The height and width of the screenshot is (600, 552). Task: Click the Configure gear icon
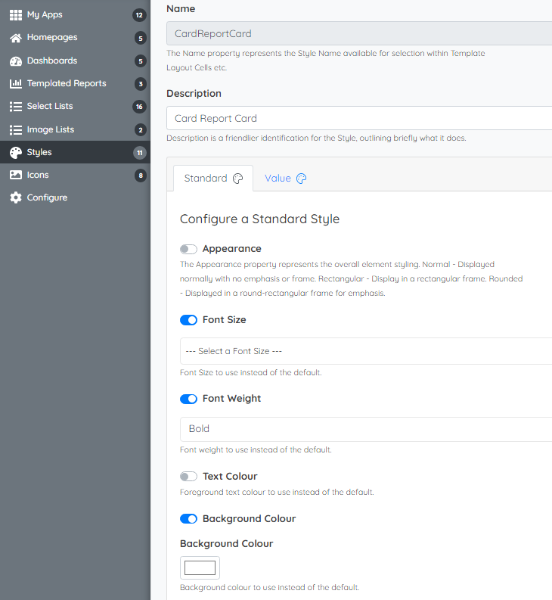click(16, 197)
